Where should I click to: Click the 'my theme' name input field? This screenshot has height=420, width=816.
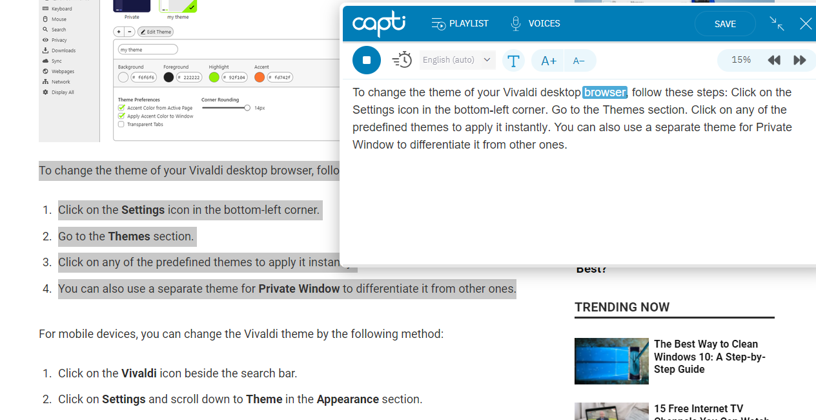(x=148, y=50)
